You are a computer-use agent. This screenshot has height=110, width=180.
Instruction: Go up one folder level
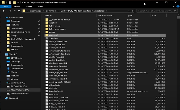point(19,11)
